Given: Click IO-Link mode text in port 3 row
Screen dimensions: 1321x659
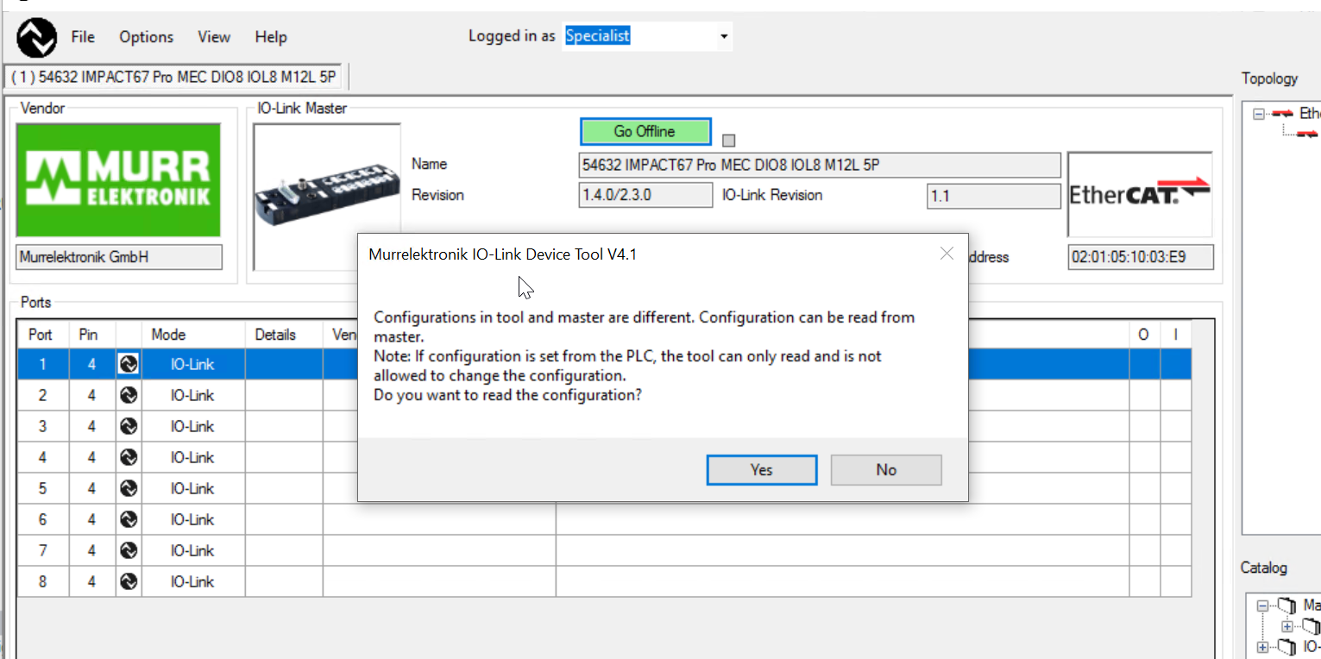Looking at the screenshot, I should [192, 426].
